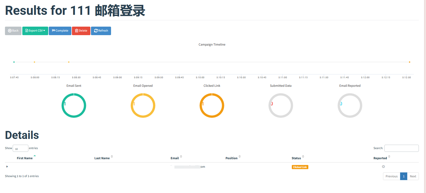426x193 pixels.
Task: Open the Export CSV dropdown menu
Action: pyautogui.click(x=45, y=31)
